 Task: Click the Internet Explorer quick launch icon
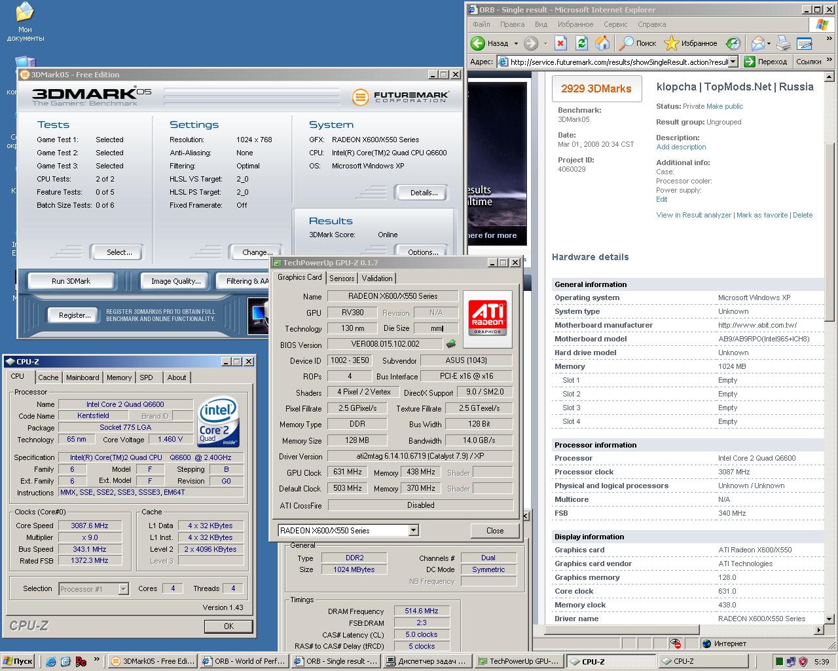click(x=50, y=661)
